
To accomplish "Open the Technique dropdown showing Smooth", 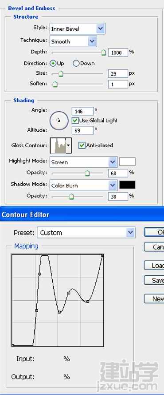I will click(73, 41).
